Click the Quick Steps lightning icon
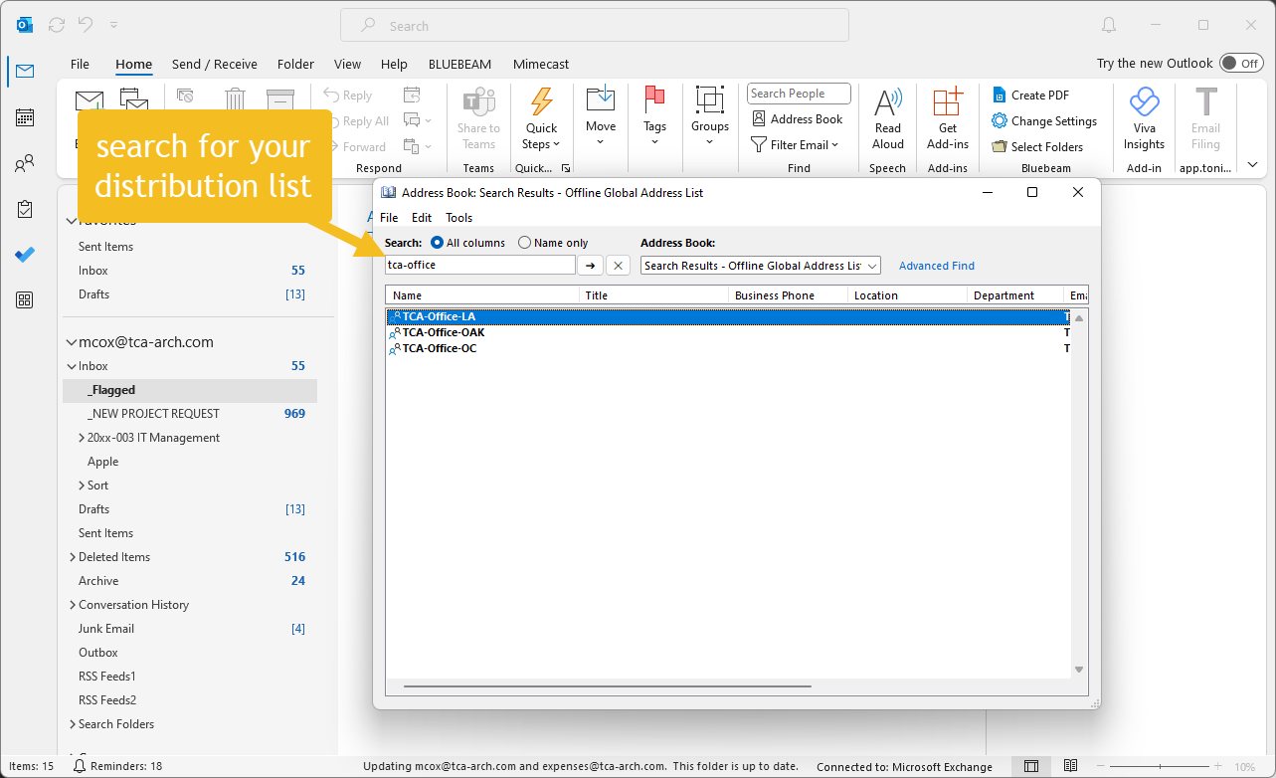 542,102
